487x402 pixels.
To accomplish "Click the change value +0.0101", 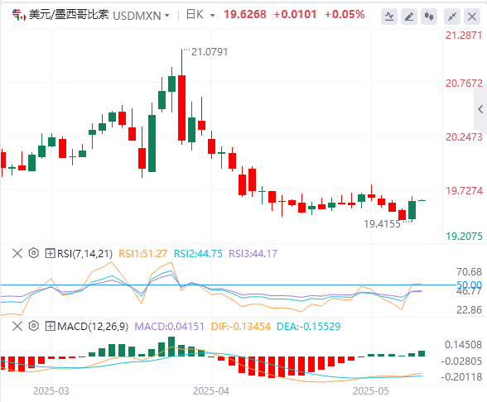I will pos(295,14).
